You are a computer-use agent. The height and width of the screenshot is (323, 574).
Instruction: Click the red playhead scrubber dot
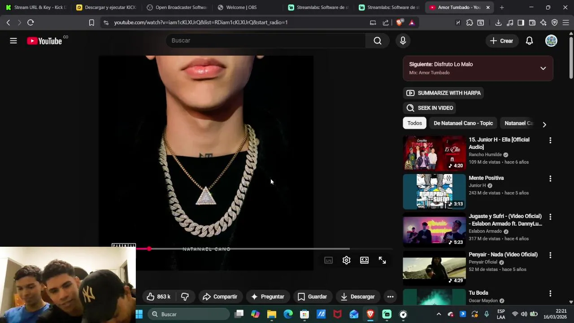[149, 249]
